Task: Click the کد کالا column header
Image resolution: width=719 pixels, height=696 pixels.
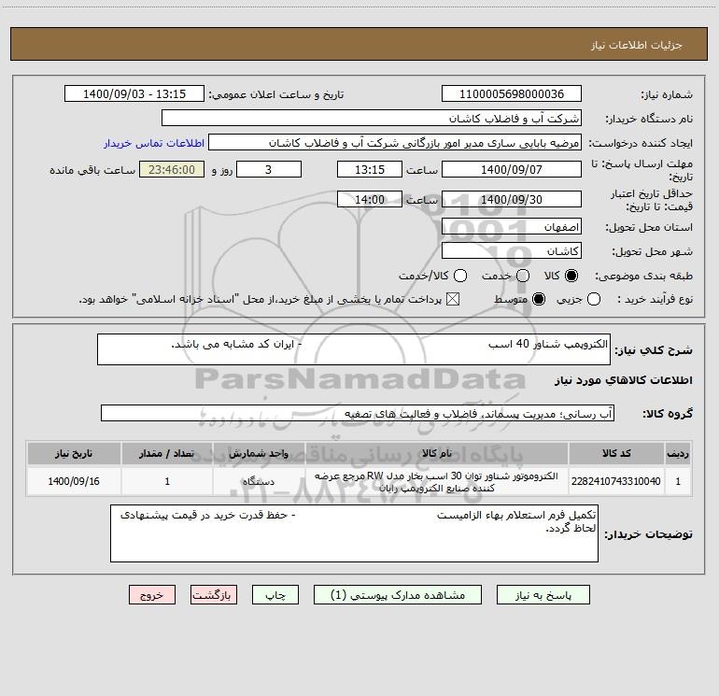Action: [616, 454]
